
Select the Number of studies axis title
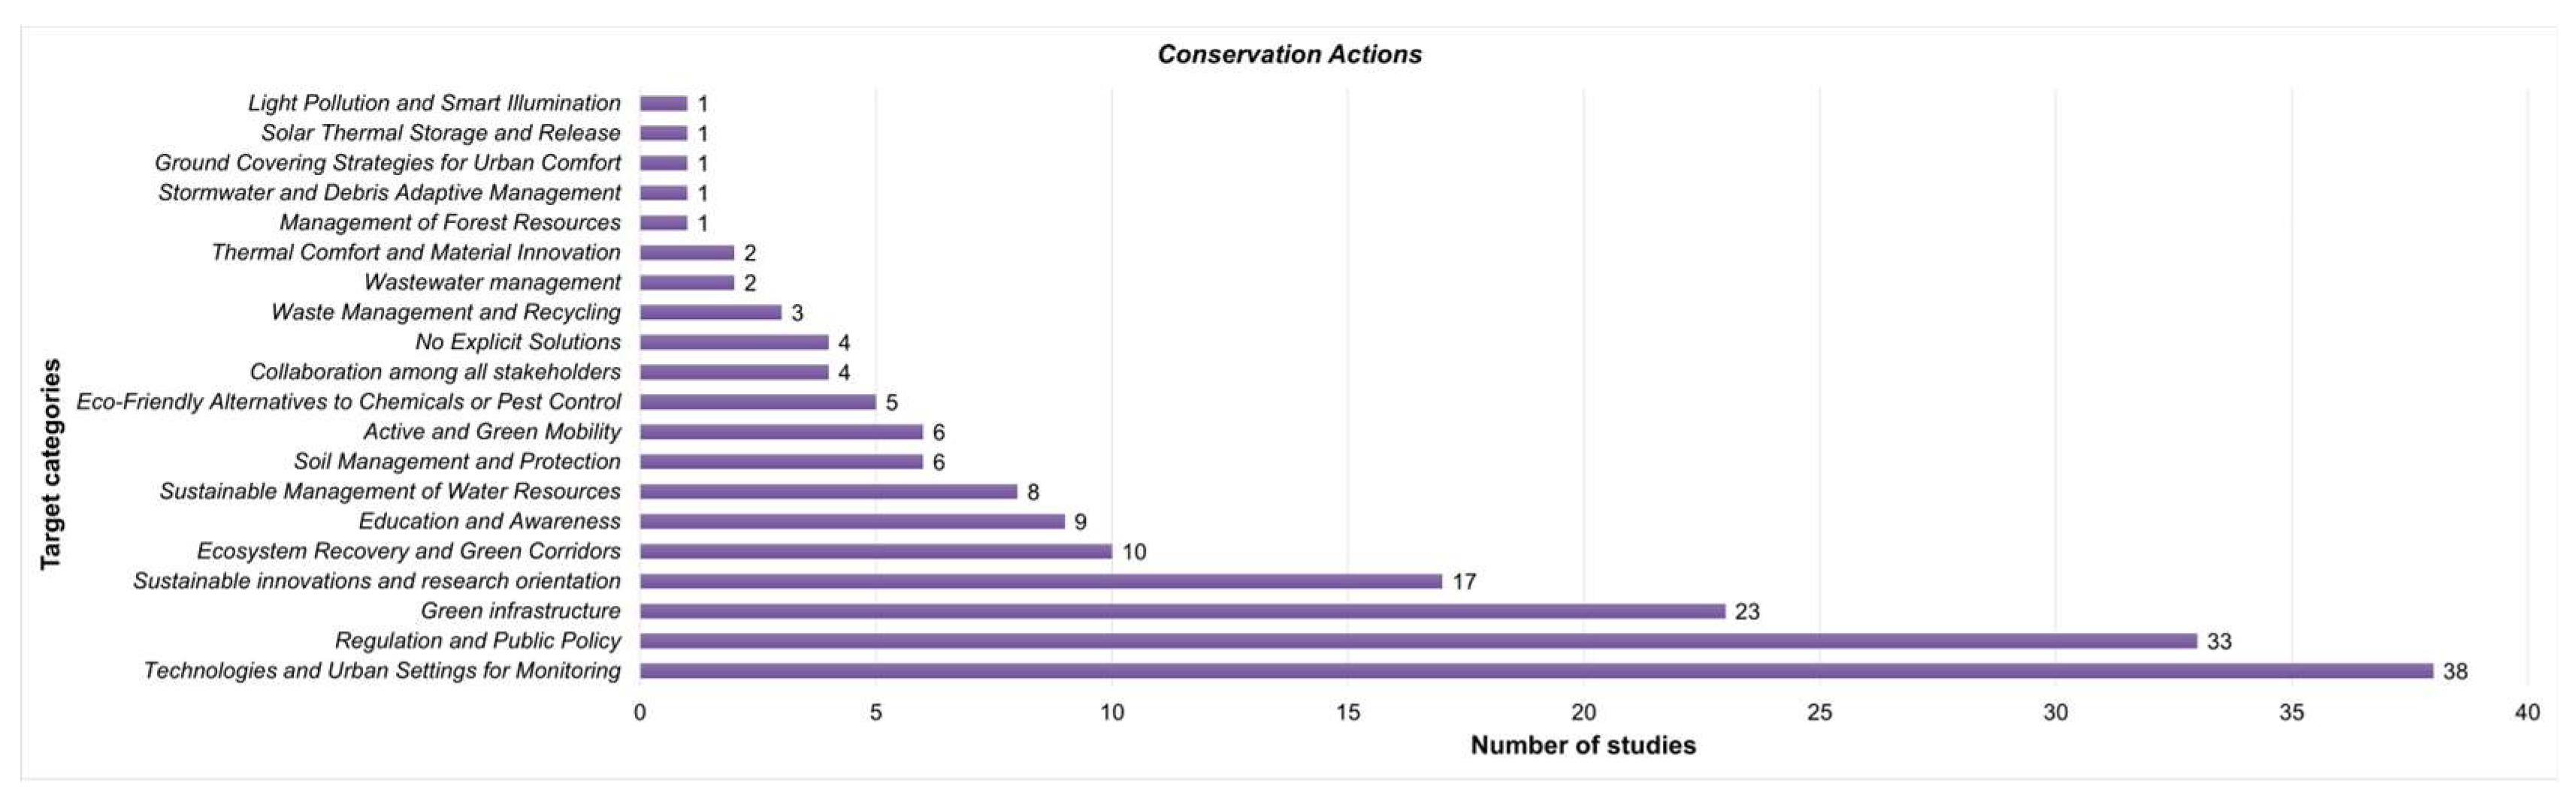tap(1583, 745)
